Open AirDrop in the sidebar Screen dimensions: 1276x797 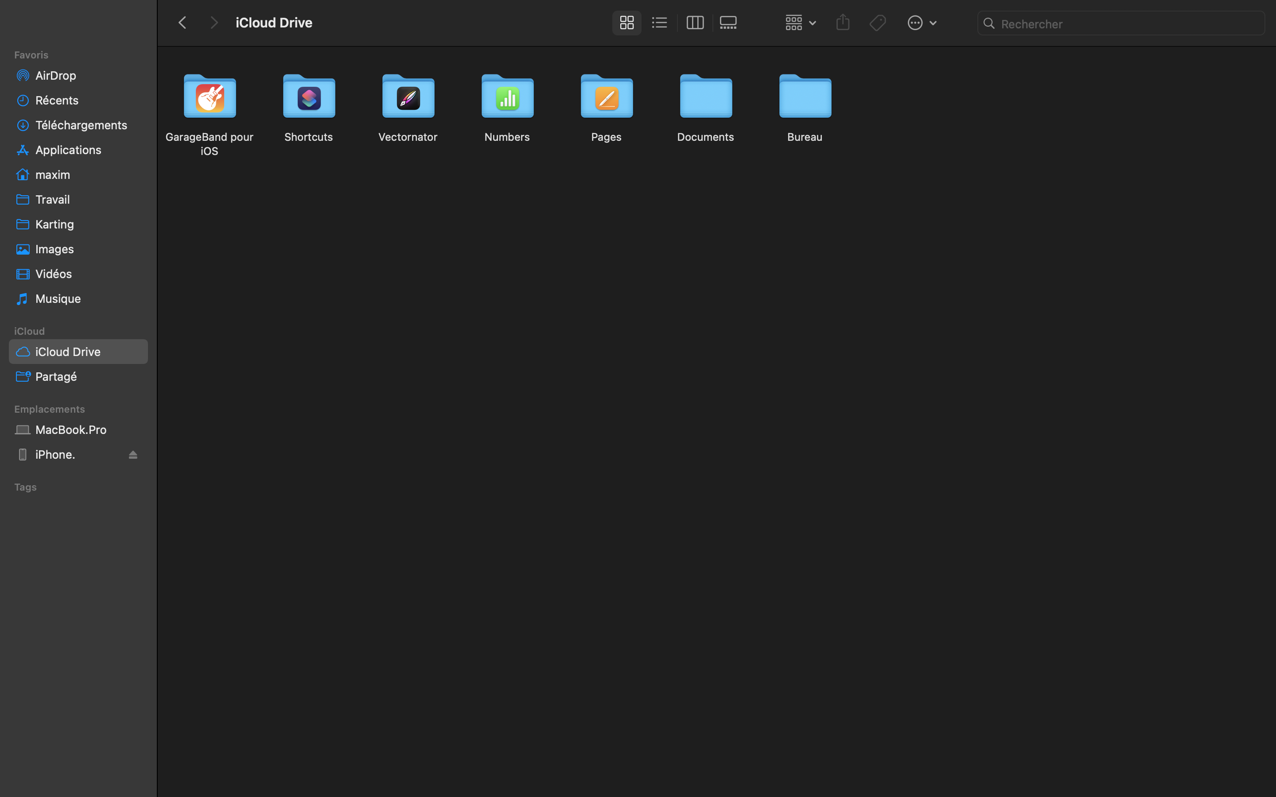pyautogui.click(x=56, y=75)
